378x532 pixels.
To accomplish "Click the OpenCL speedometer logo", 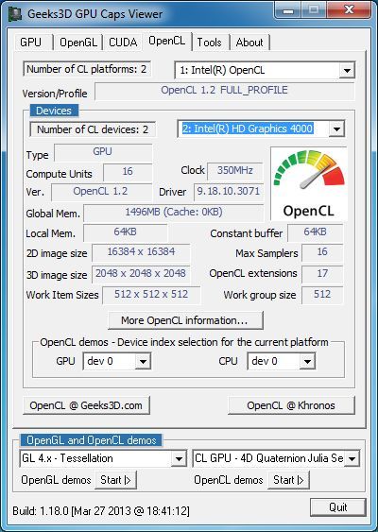I will (309, 184).
